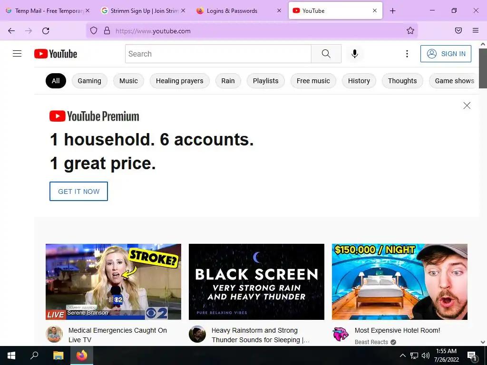Select the Rain filter chip

228,81
